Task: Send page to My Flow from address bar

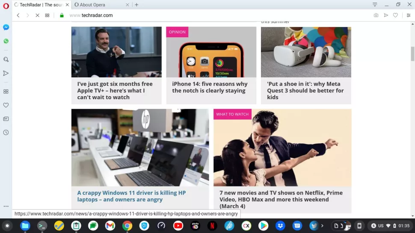Action: click(x=386, y=15)
